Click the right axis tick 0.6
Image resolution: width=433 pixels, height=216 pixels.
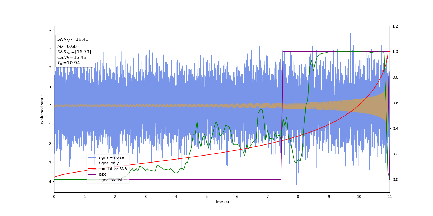pyautogui.click(x=395, y=103)
